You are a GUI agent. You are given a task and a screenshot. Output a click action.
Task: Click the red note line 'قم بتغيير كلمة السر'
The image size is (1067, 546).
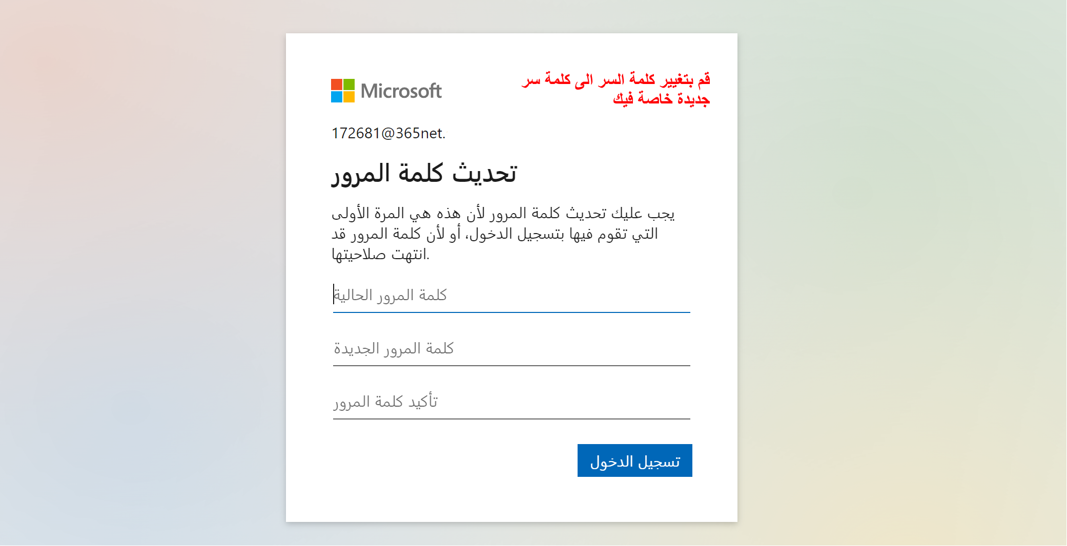(x=616, y=79)
